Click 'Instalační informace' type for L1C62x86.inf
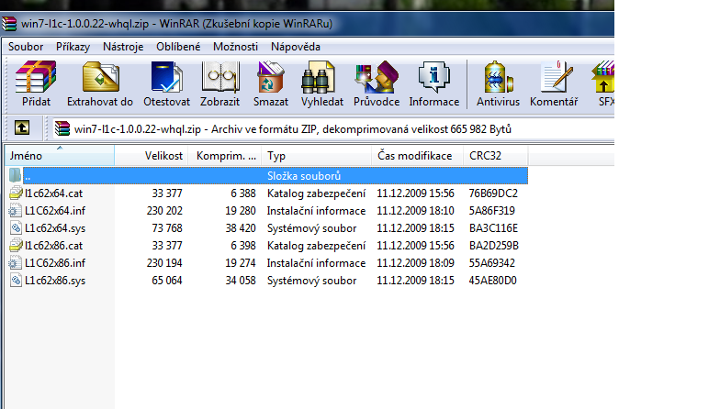 tap(316, 263)
